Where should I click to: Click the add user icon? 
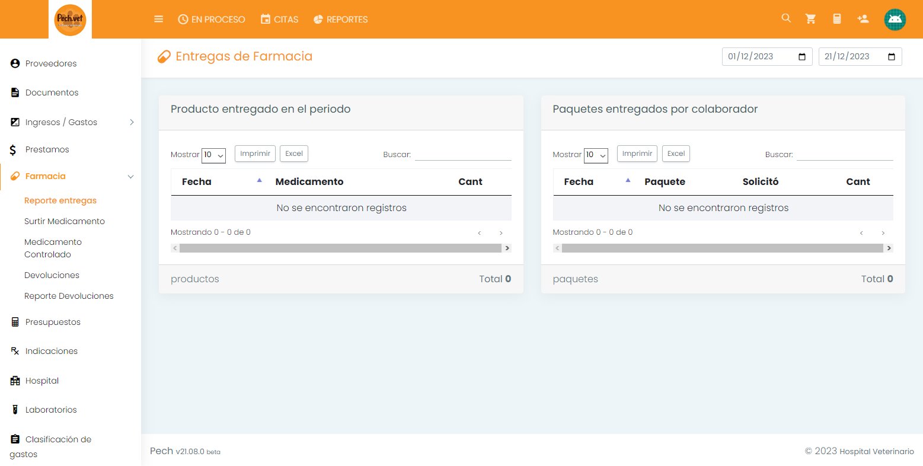tap(863, 19)
